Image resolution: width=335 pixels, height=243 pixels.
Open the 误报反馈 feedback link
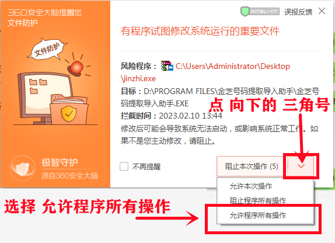pos(298,12)
